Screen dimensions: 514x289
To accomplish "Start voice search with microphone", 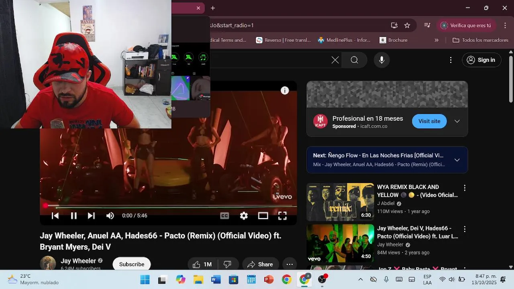I will [381, 60].
